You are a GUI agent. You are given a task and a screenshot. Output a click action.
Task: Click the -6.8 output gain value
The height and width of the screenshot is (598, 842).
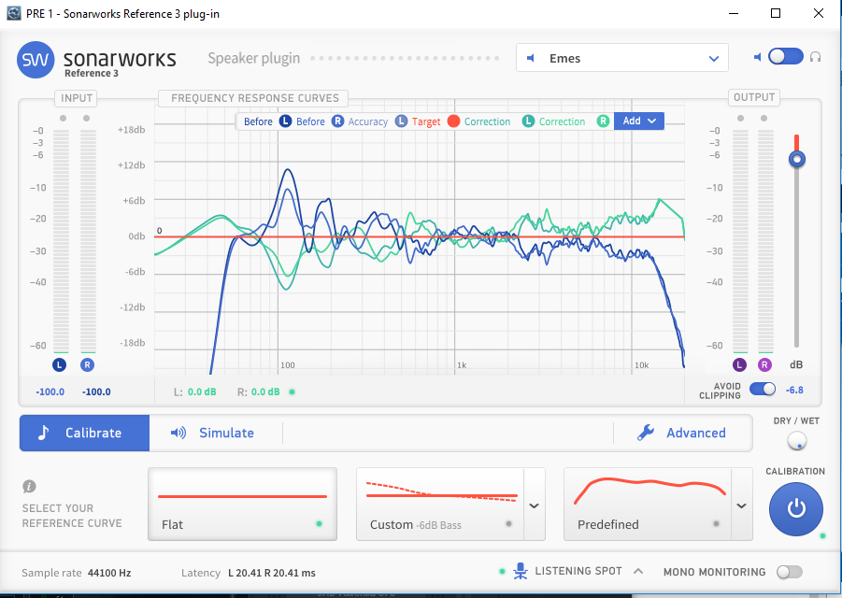tap(794, 391)
